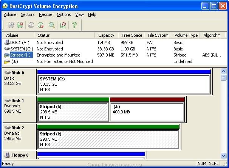Screen dimensions: 229x168
Task: Sort by the Algorithm column header
Action: tap(212, 35)
